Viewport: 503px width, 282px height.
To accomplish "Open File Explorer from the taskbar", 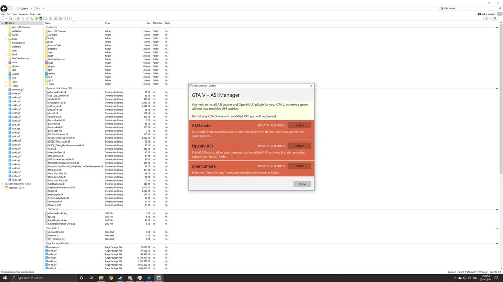I will (101, 278).
